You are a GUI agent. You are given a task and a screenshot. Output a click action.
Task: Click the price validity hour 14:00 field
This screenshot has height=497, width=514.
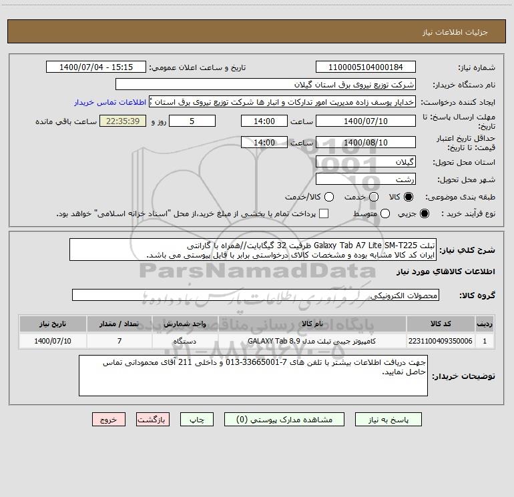264,142
